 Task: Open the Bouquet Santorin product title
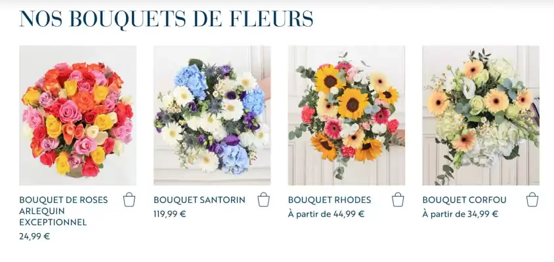coord(200,200)
